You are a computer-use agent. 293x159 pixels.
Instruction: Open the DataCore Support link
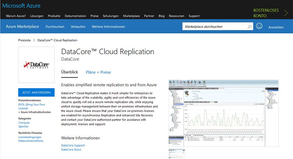click(x=73, y=145)
